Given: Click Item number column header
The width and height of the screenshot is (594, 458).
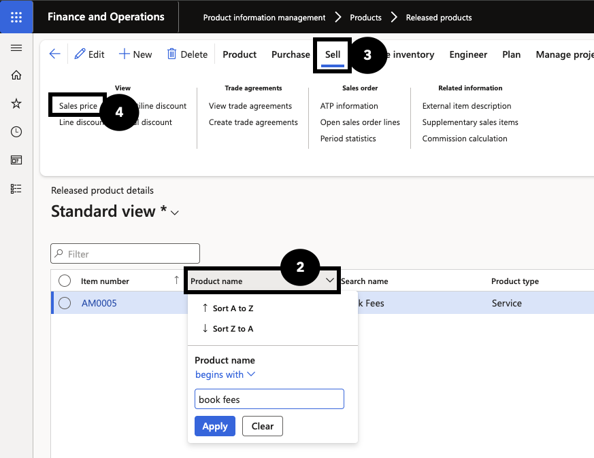Looking at the screenshot, I should (x=105, y=281).
